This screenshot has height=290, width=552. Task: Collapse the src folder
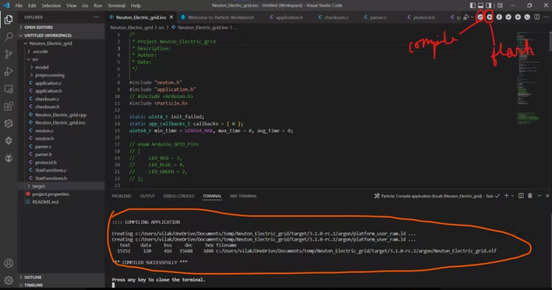pyautogui.click(x=61, y=60)
